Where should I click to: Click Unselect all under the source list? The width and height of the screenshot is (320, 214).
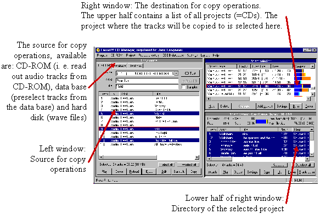(189, 165)
